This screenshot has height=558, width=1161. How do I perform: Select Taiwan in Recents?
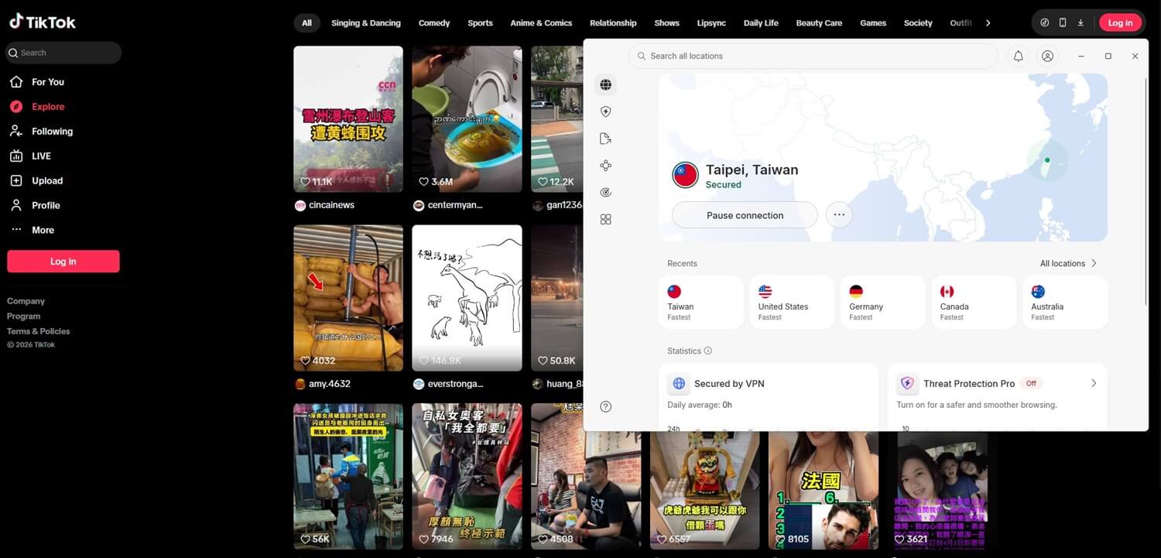[702, 302]
